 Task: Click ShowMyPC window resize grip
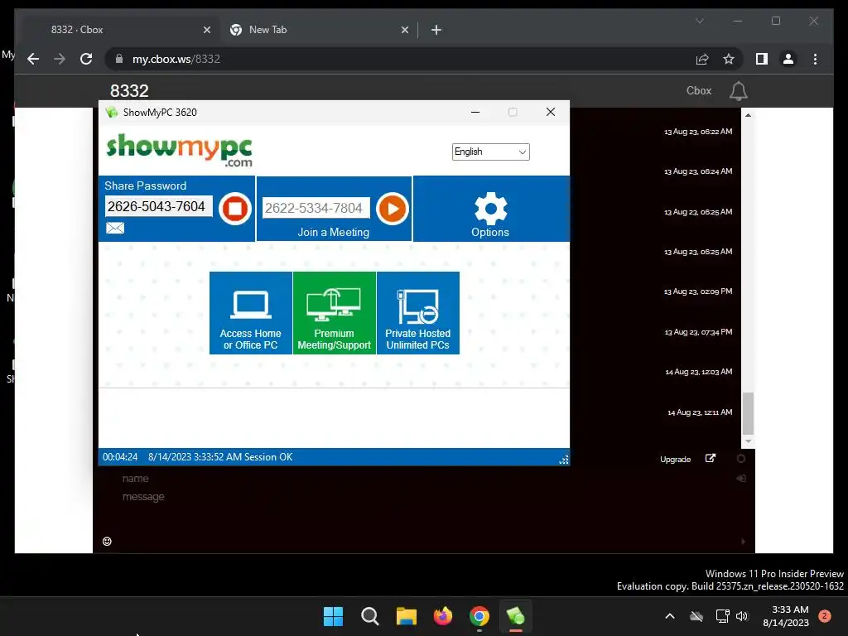[x=563, y=459]
